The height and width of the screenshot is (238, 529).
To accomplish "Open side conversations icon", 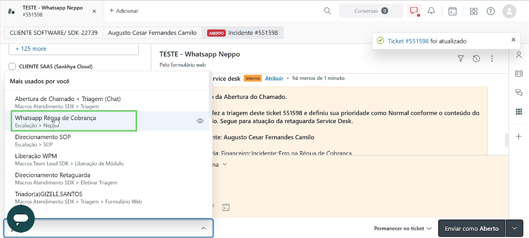I will tap(519, 93).
